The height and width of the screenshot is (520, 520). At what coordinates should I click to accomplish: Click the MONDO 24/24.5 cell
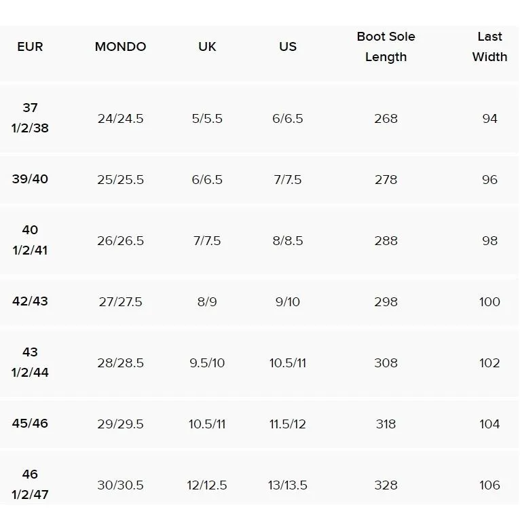[x=120, y=119]
